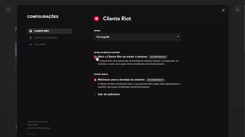Image resolution: width=245 pixels, height=137 pixels.
Task: Click the Cliente Riot sidebar icon
Action: pyautogui.click(x=31, y=31)
